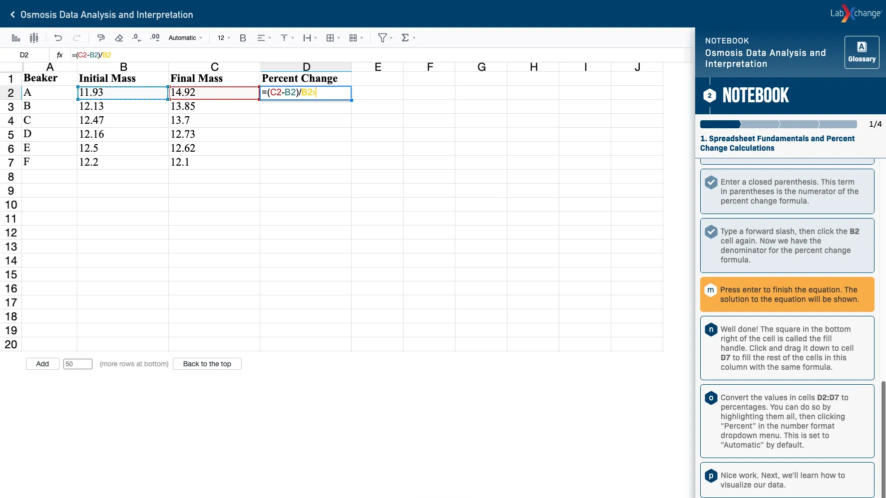Open the font size 12 dropdown
Image resolution: width=886 pixels, height=498 pixels.
tap(224, 38)
